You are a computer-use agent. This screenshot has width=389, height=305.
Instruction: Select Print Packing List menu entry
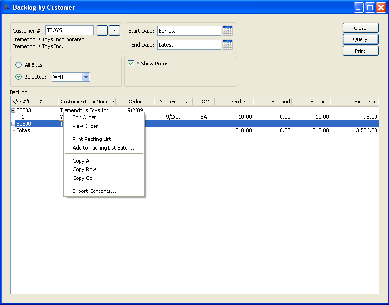[x=94, y=139]
